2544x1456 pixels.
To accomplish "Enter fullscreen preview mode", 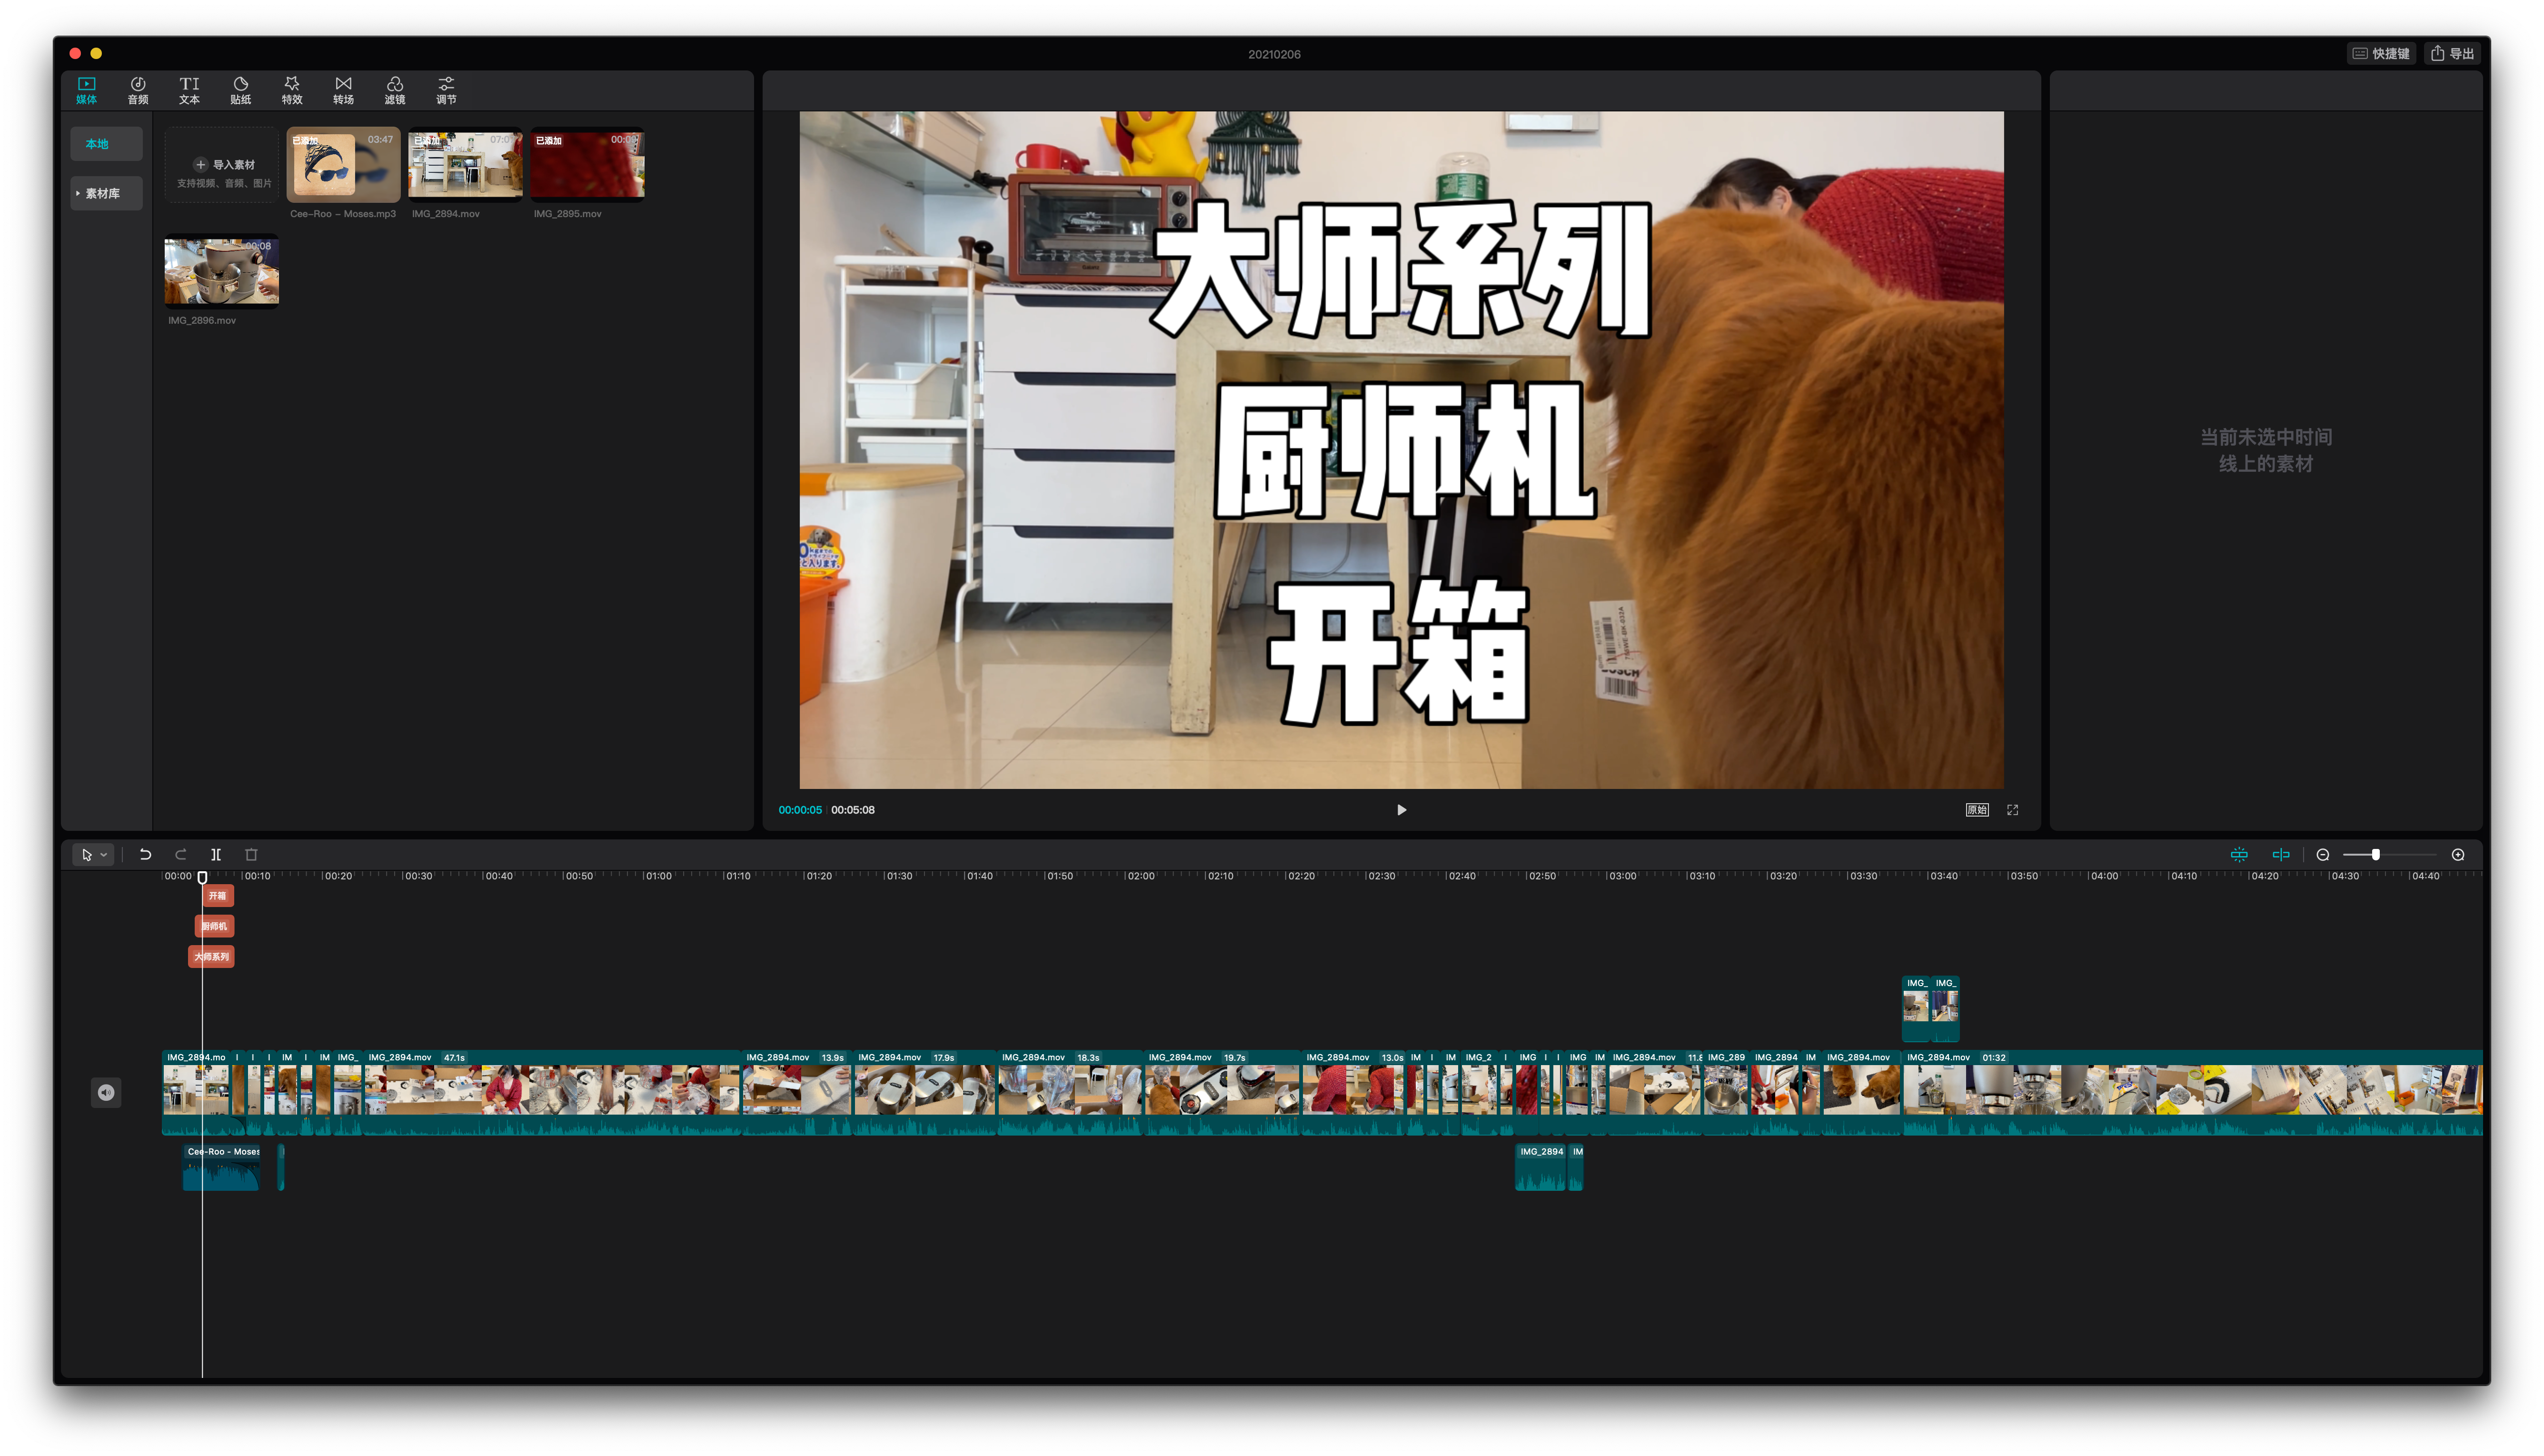I will pos(2012,810).
